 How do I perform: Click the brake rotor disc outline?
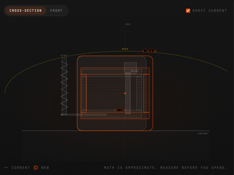coord(128,93)
